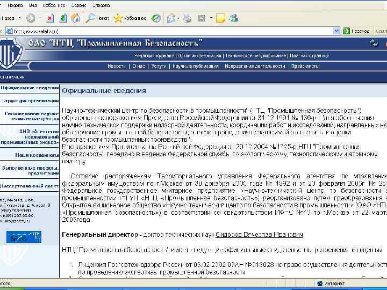This screenshot has width=387, height=290.
Task: Stop loading the page with the red X
Action: pyautogui.click(x=50, y=18)
